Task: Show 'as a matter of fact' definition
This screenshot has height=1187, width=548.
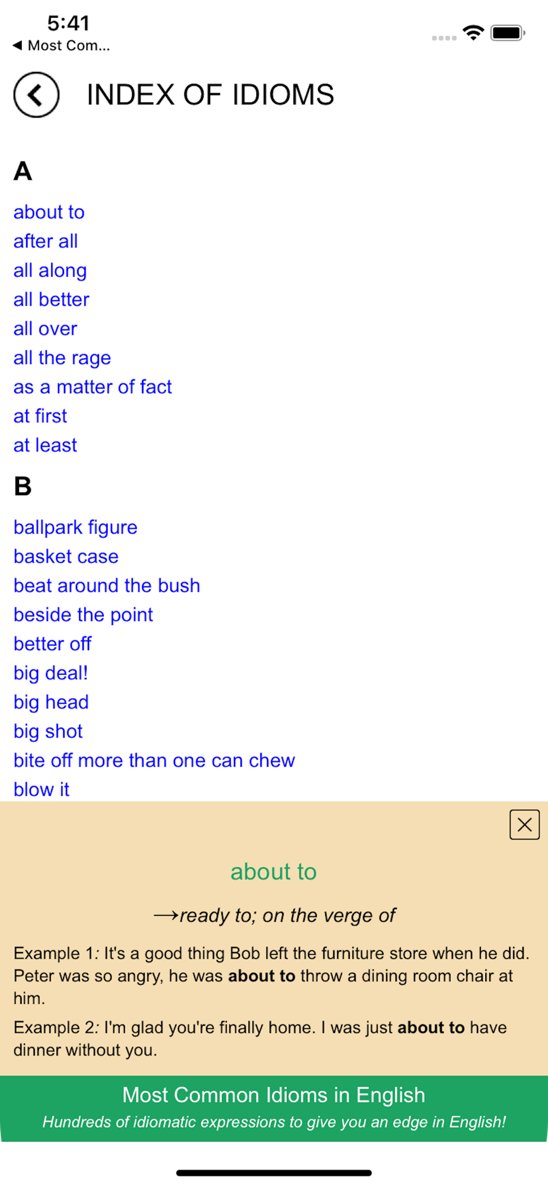Action: pos(93,387)
